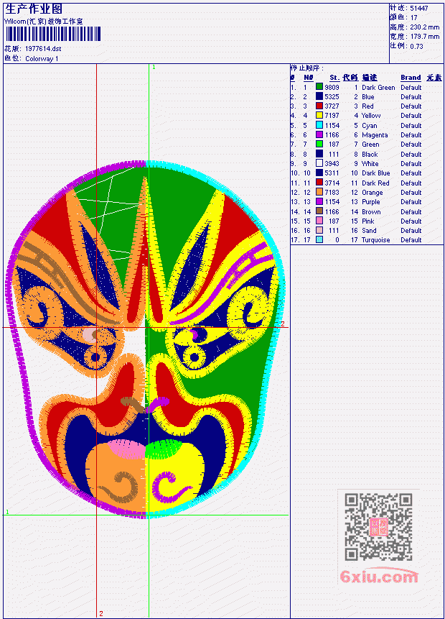The image size is (445, 619).
Task: Select the Wilcom studio name text
Action: point(43,22)
